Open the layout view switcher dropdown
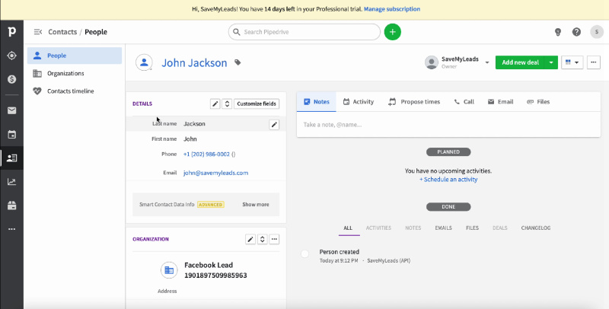The image size is (609, 309). pyautogui.click(x=572, y=62)
